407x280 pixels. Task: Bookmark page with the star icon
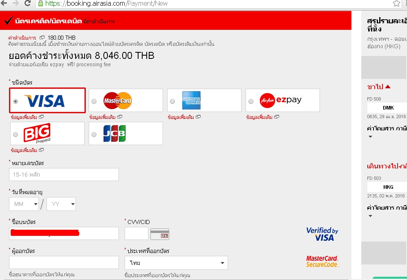pos(396,3)
